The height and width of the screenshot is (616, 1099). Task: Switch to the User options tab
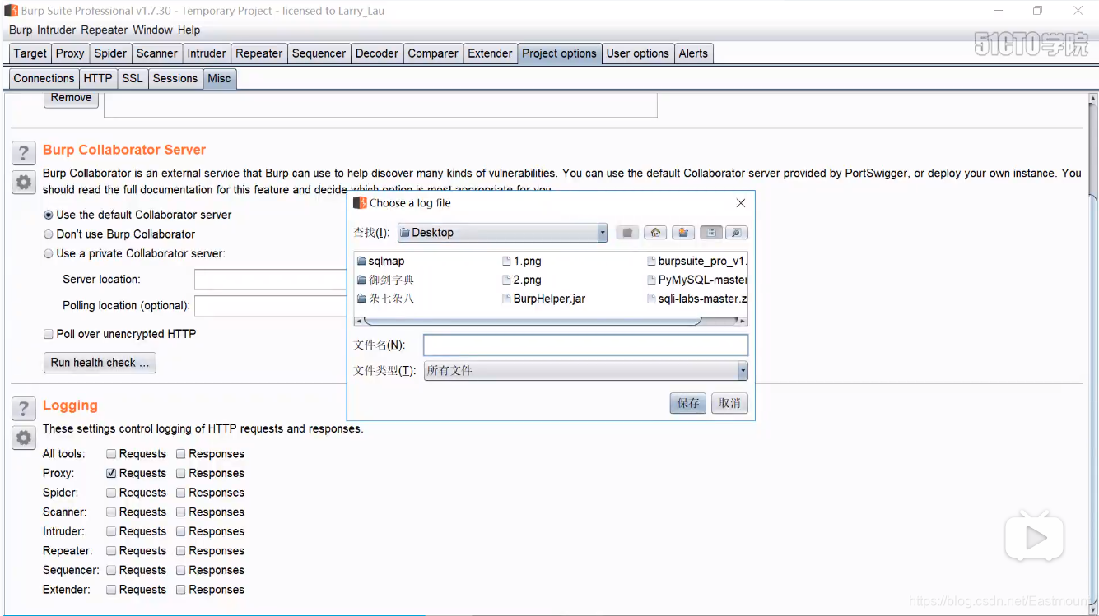click(x=638, y=53)
